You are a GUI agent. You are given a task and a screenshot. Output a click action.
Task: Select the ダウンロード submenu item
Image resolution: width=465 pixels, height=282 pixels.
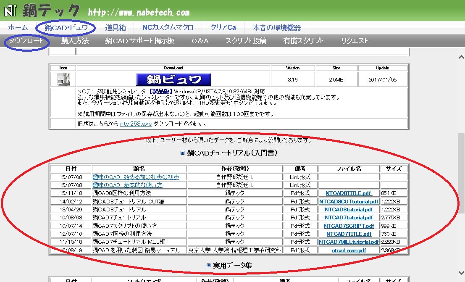(26, 41)
